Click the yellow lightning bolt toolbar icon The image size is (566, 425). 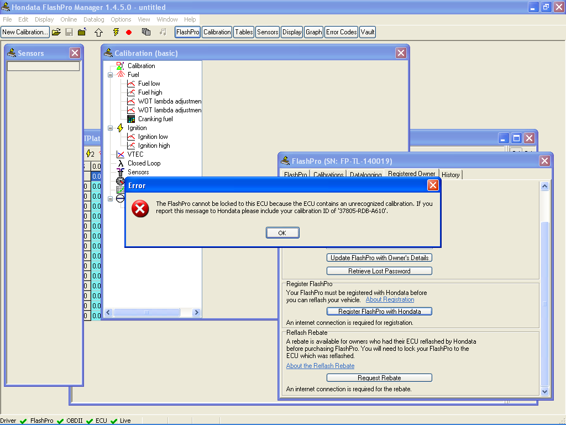[116, 32]
